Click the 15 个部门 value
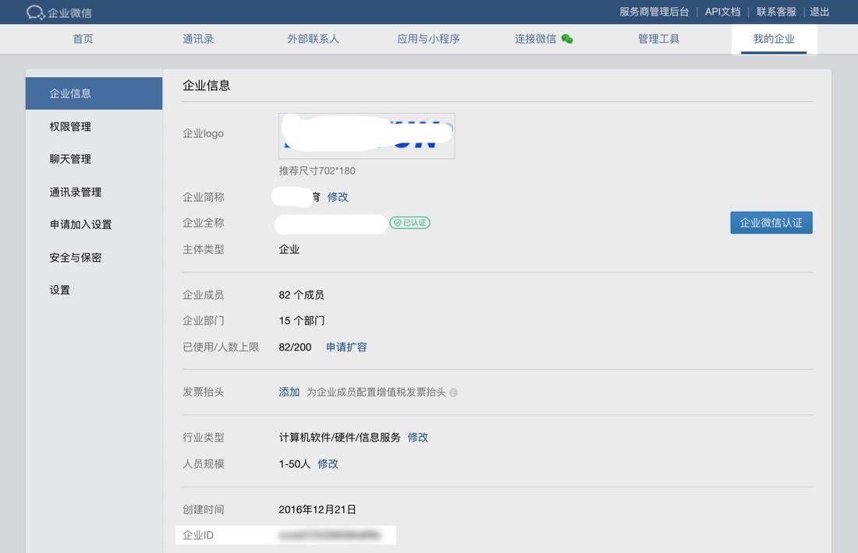 (302, 321)
